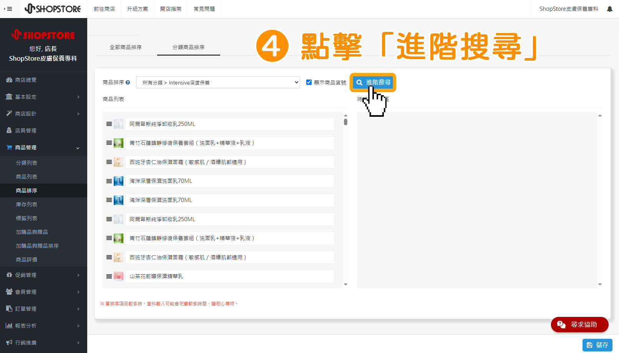Click the 商品排序 help question icon
The image size is (619, 353).
pyautogui.click(x=128, y=82)
